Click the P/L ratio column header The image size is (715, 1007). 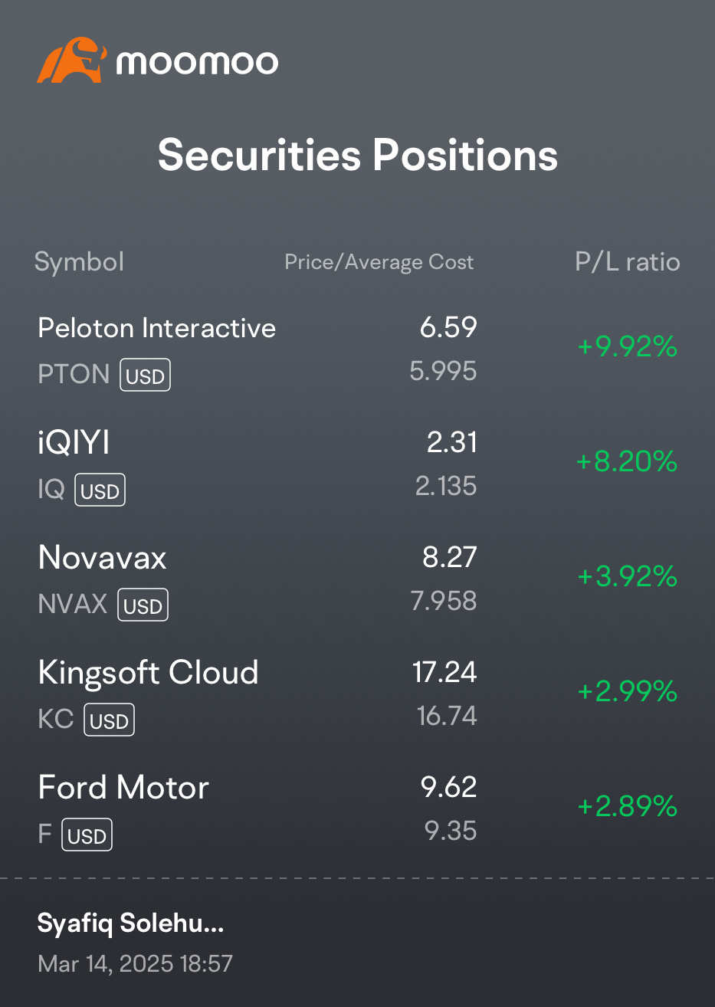click(x=628, y=262)
